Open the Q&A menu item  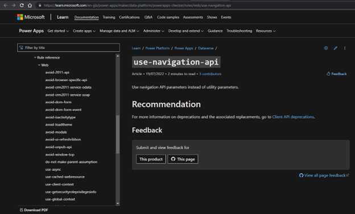[148, 17]
